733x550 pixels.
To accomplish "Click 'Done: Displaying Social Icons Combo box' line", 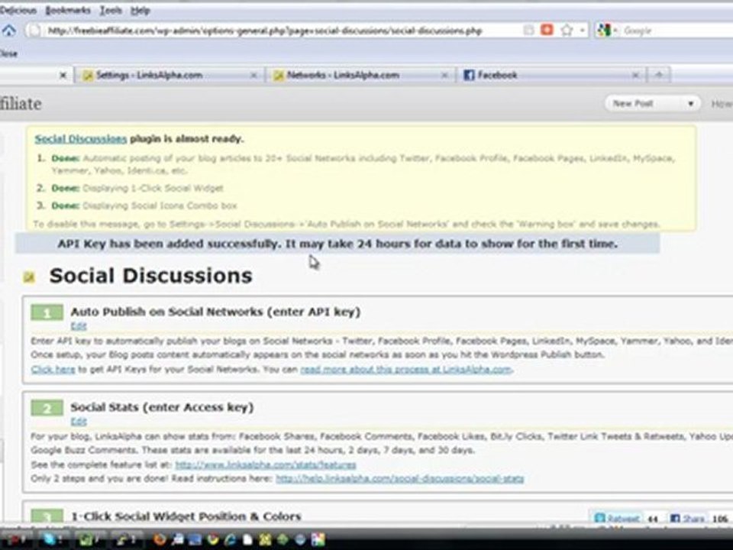I will (x=144, y=205).
